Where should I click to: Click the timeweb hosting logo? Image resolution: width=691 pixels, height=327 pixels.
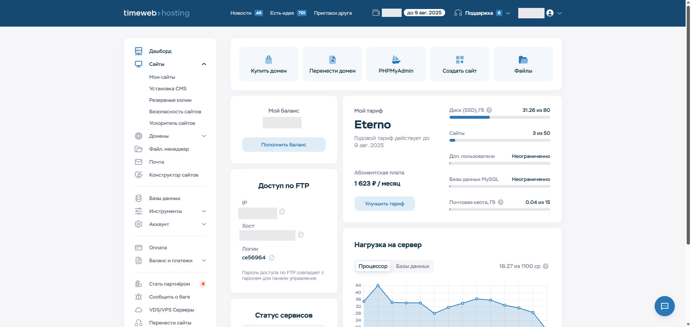(157, 13)
